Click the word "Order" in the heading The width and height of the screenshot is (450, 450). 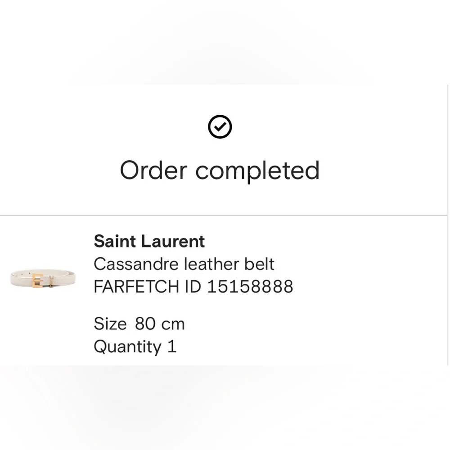point(153,171)
